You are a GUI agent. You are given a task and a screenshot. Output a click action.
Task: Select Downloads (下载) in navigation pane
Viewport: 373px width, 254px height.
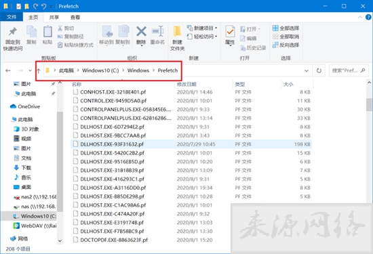[22, 168]
